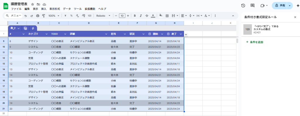This screenshot has height=116, width=300.
Task: Select the paint format roller icon
Action: tap(43, 16)
